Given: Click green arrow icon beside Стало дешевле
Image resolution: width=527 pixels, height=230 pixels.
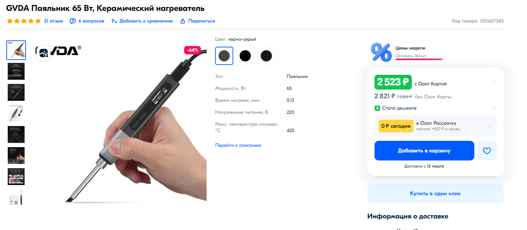Looking at the screenshot, I should pos(377,108).
